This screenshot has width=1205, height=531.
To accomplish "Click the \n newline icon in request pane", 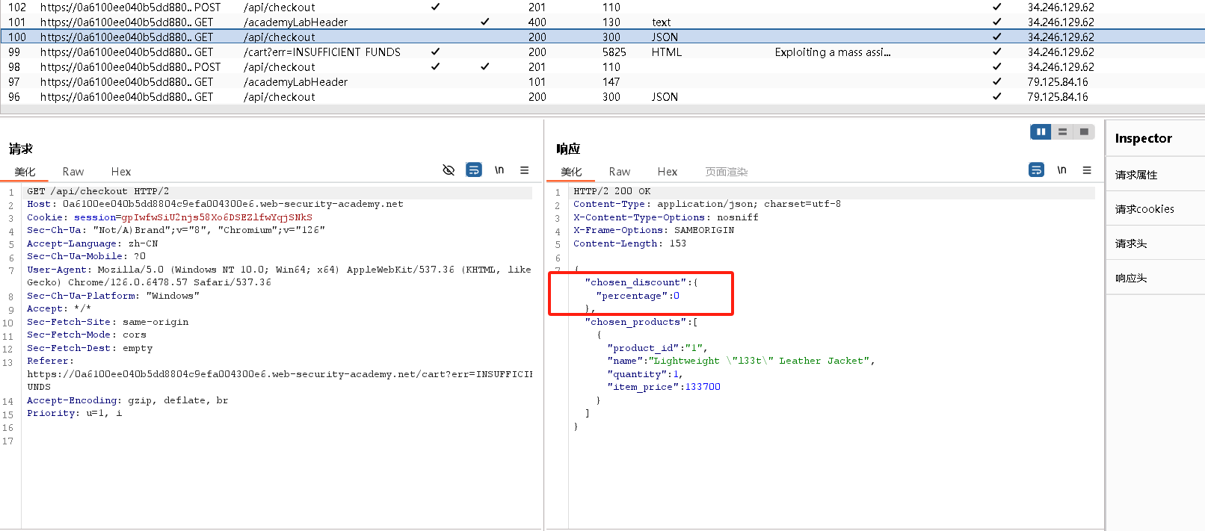I will click(x=499, y=170).
